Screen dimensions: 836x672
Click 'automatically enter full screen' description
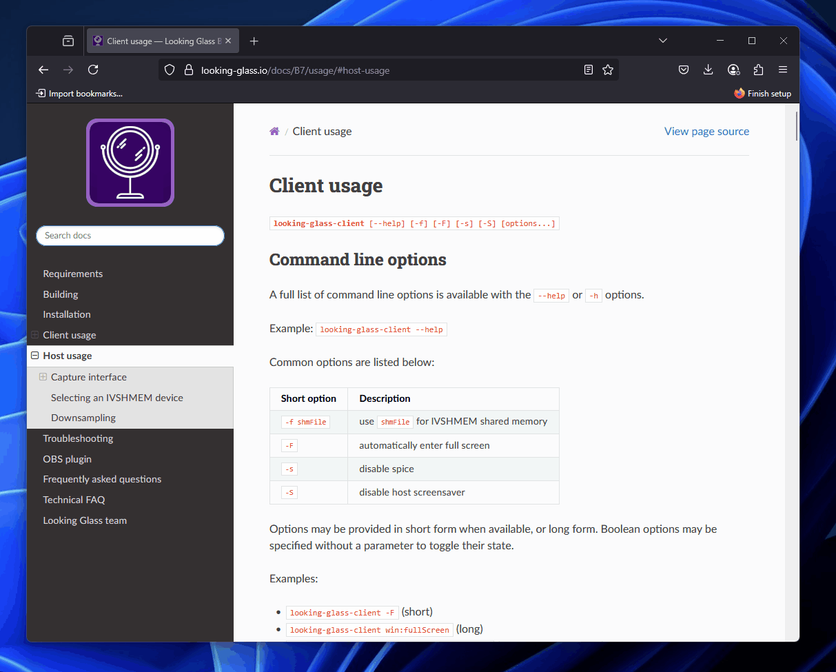tap(425, 445)
